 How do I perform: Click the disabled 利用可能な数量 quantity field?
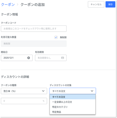tap(34, 44)
